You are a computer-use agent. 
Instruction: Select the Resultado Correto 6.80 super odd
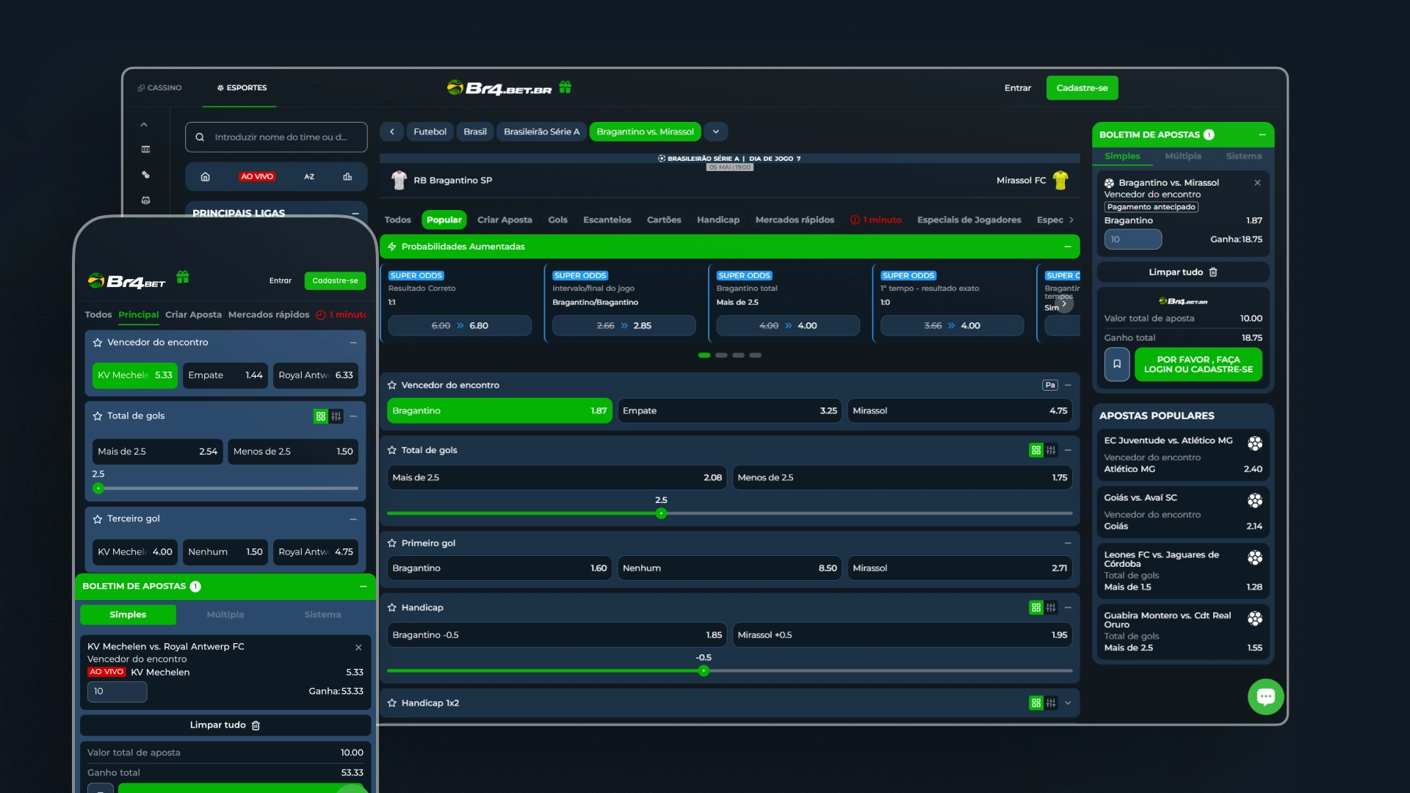point(460,326)
